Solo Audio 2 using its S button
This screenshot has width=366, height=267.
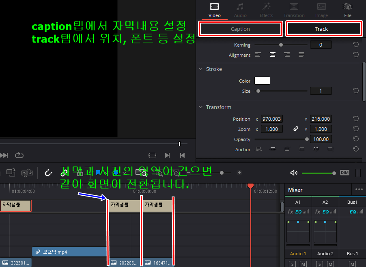[319, 264]
